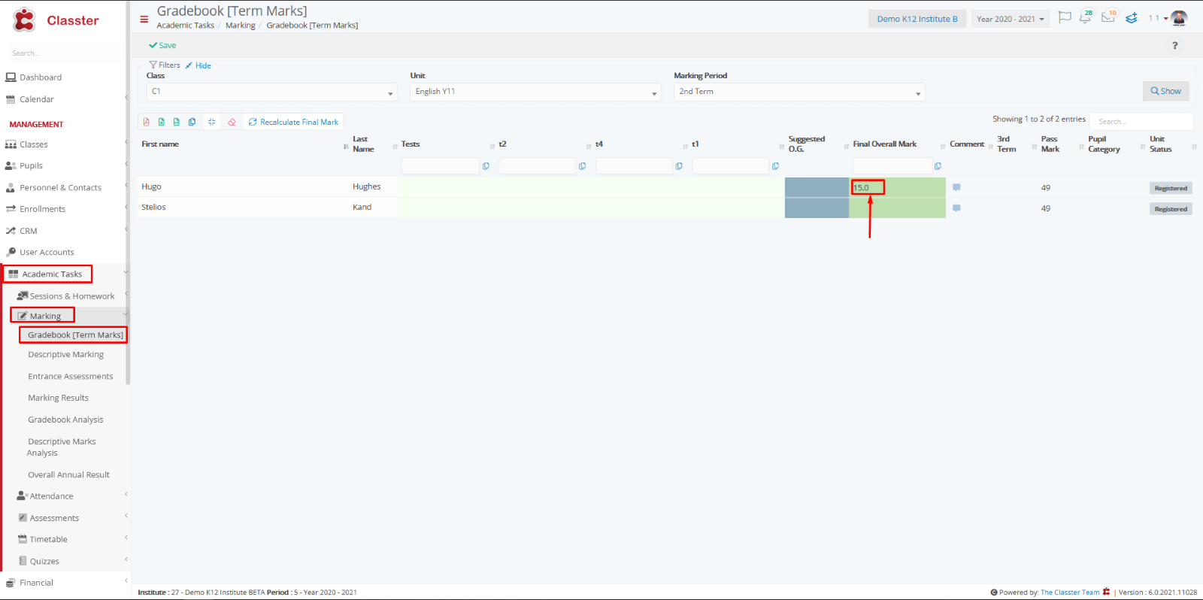Open the Class C1 dropdown
This screenshot has height=600, width=1203.
coord(272,92)
